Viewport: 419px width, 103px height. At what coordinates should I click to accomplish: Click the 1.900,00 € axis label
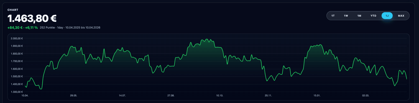17,46
